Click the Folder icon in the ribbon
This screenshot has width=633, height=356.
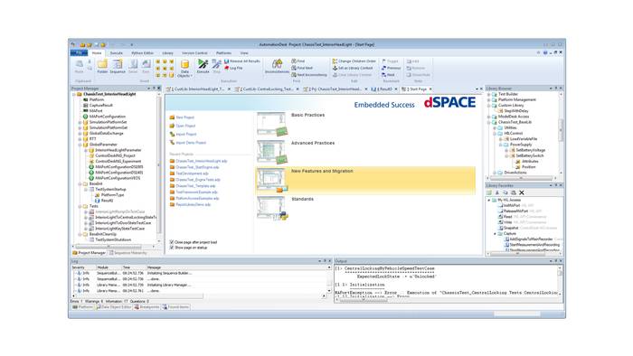[102, 64]
